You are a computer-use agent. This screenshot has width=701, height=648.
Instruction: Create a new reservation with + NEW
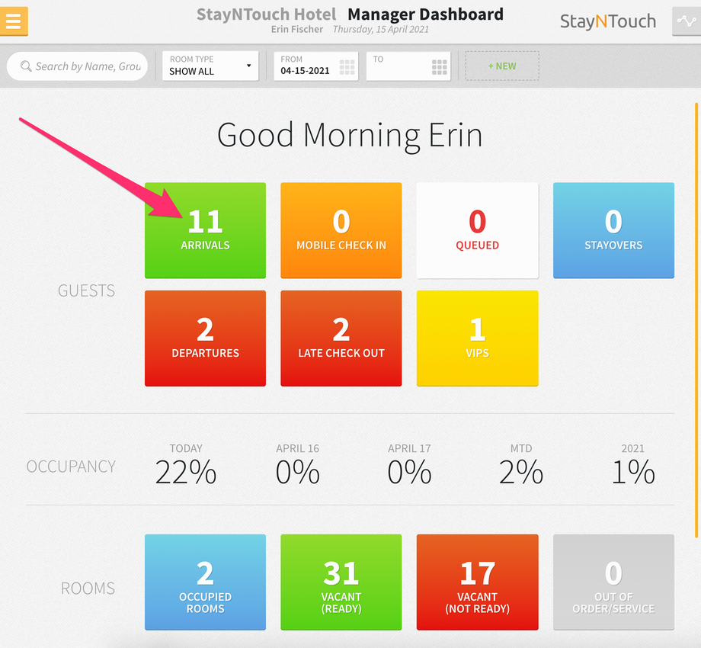[502, 66]
